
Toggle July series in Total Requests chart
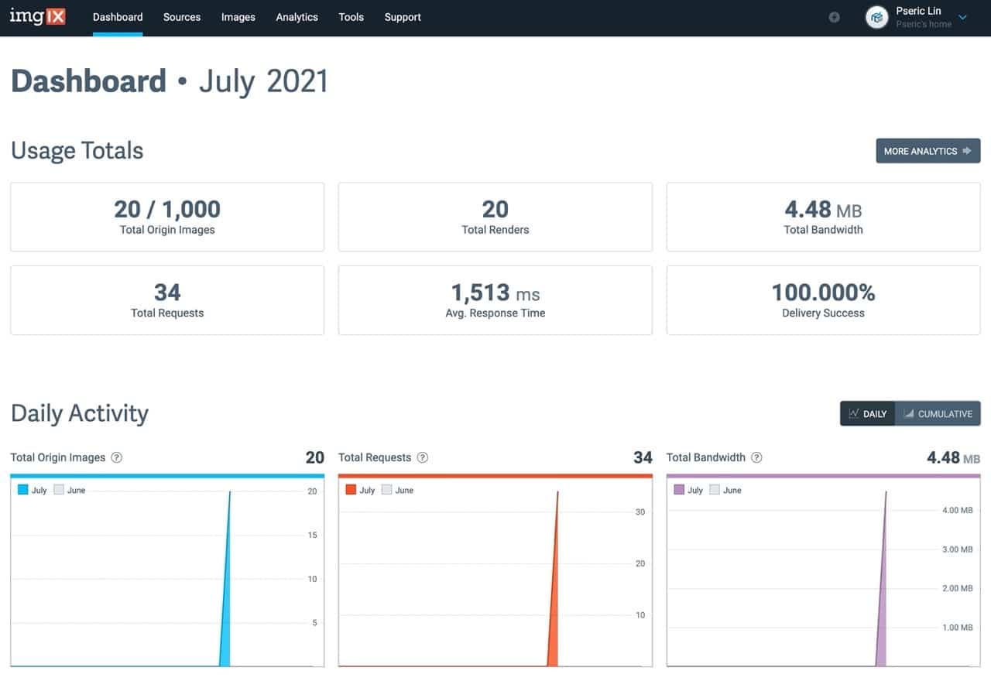coord(360,490)
